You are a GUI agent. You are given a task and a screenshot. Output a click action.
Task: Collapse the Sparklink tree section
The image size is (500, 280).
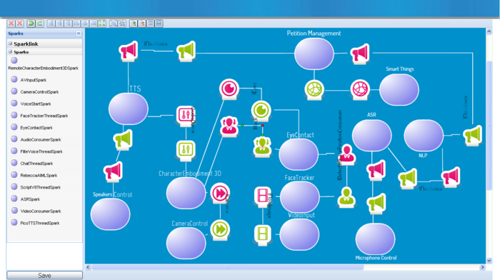[x=10, y=44]
